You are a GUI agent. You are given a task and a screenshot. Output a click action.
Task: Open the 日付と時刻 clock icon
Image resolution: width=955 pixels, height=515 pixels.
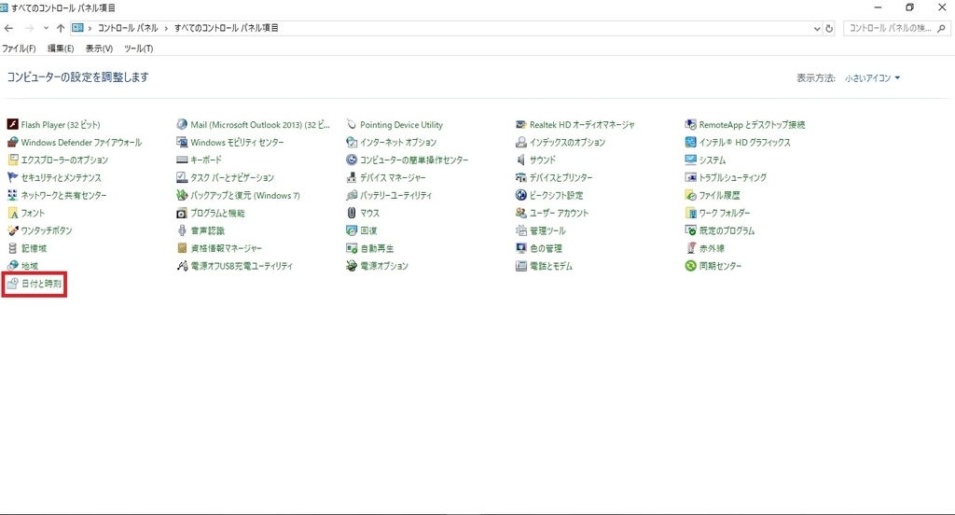[12, 284]
